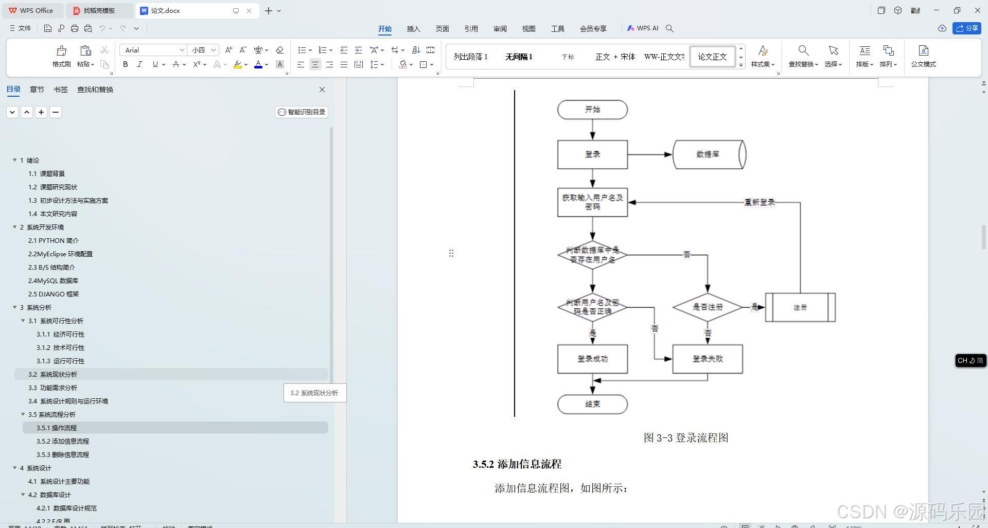Open Find and Replace (查找替换)
The height and width of the screenshot is (528, 988).
pos(803,57)
